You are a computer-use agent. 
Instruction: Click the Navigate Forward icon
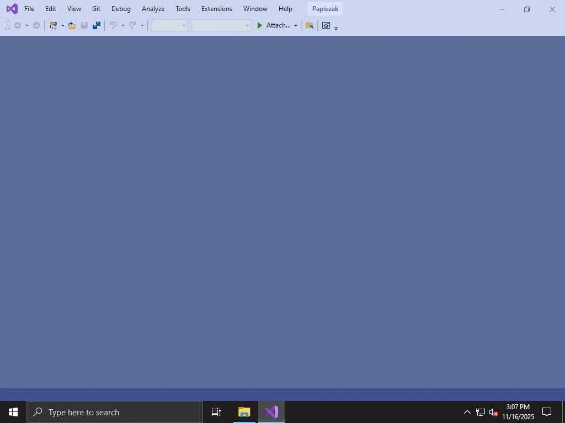pyautogui.click(x=36, y=25)
